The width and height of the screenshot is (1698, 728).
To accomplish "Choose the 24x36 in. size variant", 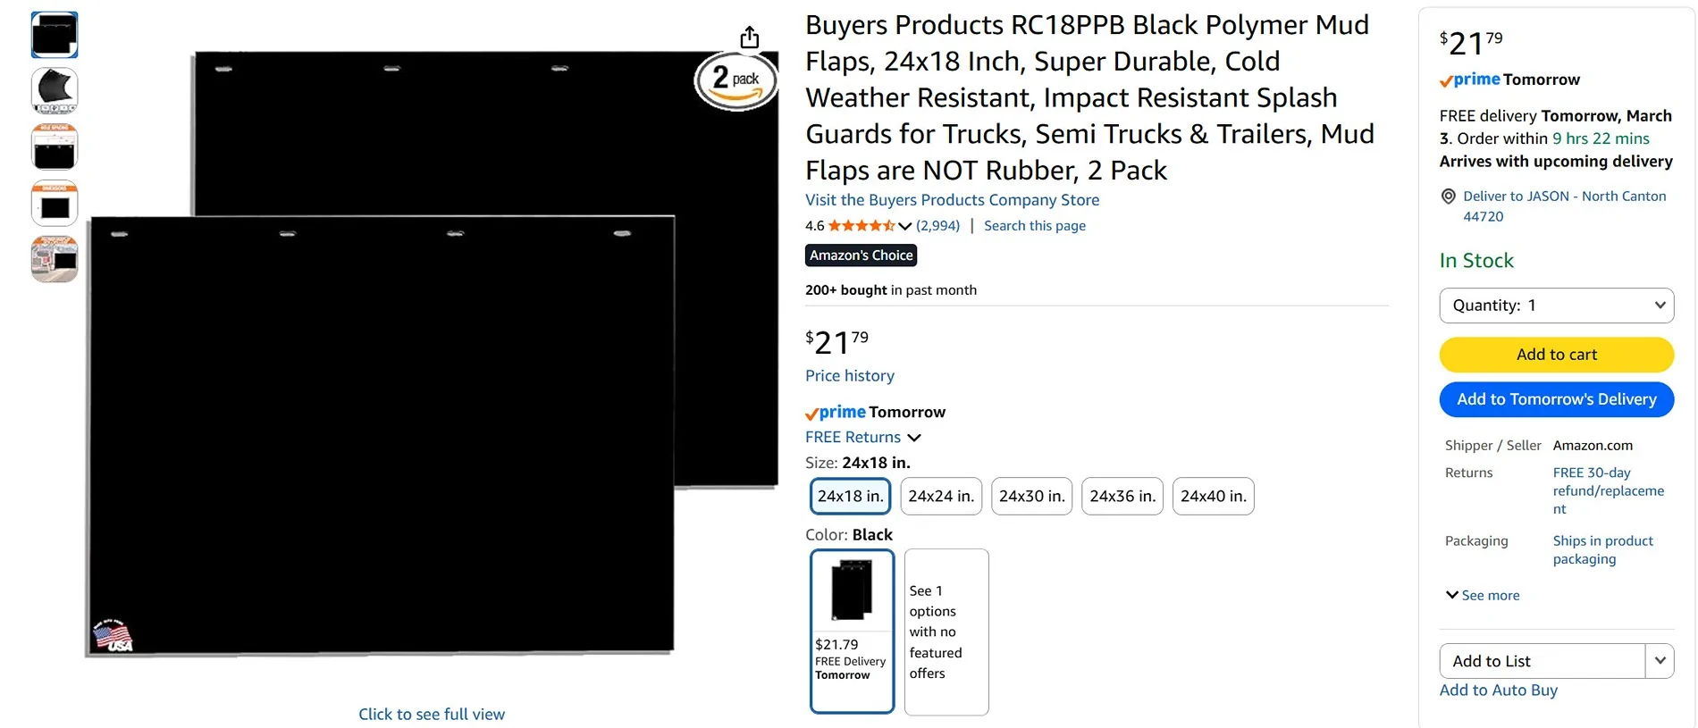I will tap(1122, 496).
